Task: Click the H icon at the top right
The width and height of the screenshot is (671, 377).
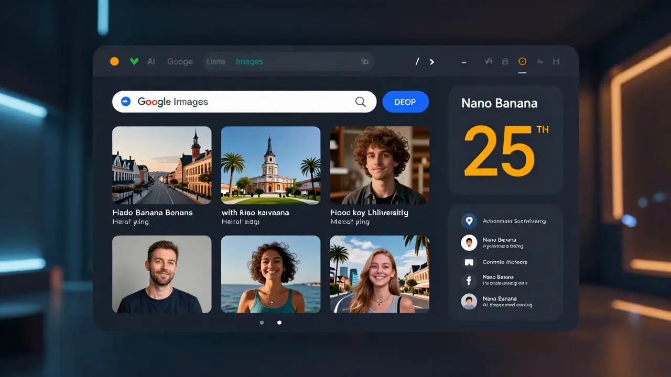Action: click(x=556, y=61)
